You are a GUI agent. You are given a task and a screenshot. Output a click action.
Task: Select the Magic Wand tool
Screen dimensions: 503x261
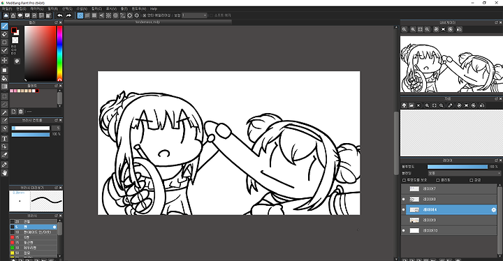tap(4, 112)
